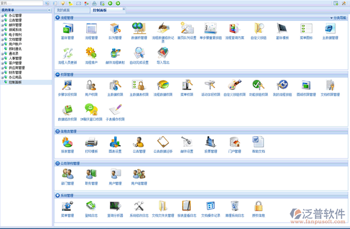This screenshot has height=229, width=350.
Task: Open the 菜单管理 icon
Action: (x=67, y=206)
